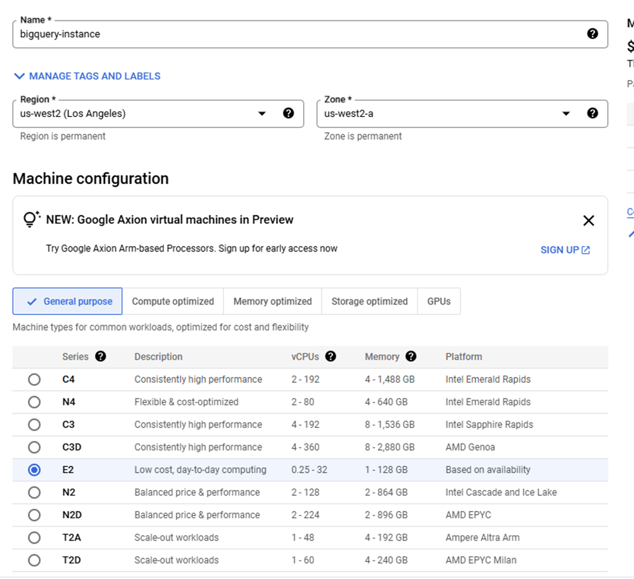Click the SIGN UP link
Image resolution: width=634 pixels, height=579 pixels.
pyautogui.click(x=565, y=250)
